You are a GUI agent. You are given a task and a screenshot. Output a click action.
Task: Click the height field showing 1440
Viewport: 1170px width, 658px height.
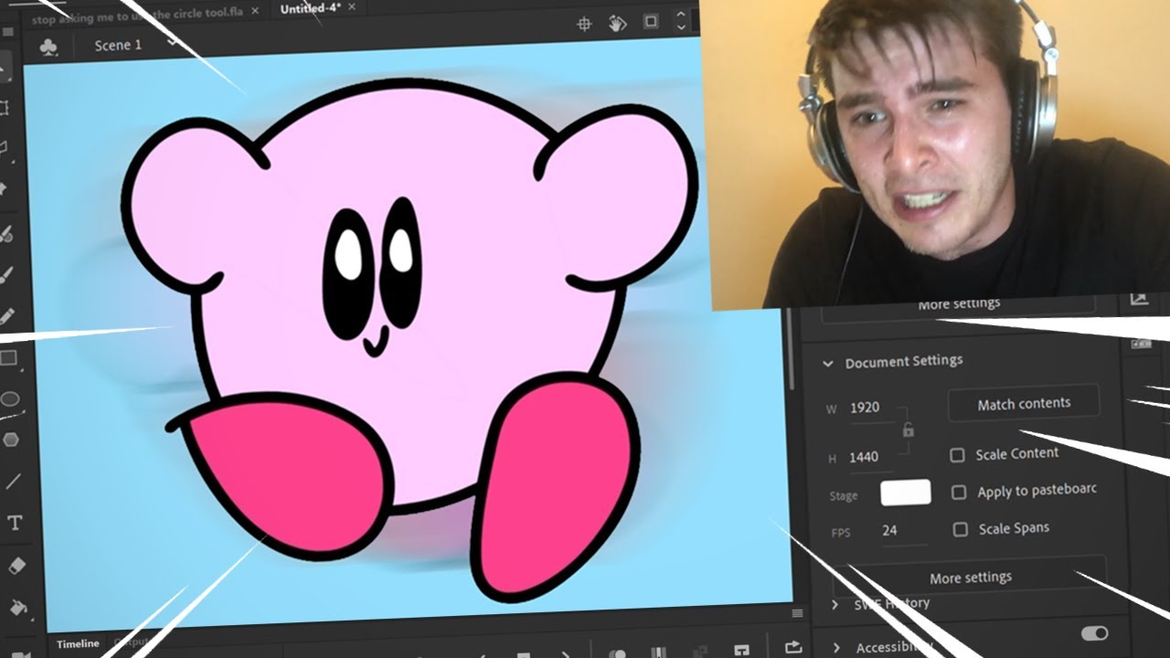[x=872, y=457]
